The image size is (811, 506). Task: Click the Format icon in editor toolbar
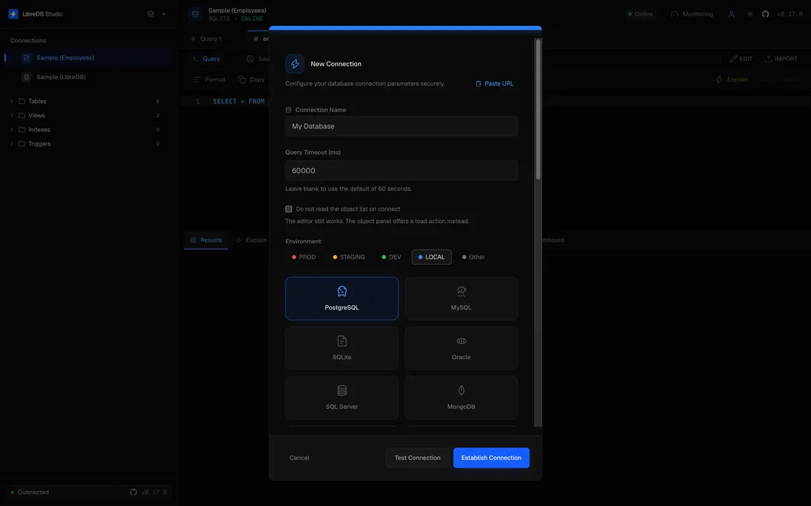(x=197, y=80)
